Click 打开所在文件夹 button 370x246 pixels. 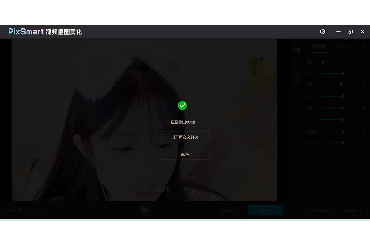pos(185,137)
